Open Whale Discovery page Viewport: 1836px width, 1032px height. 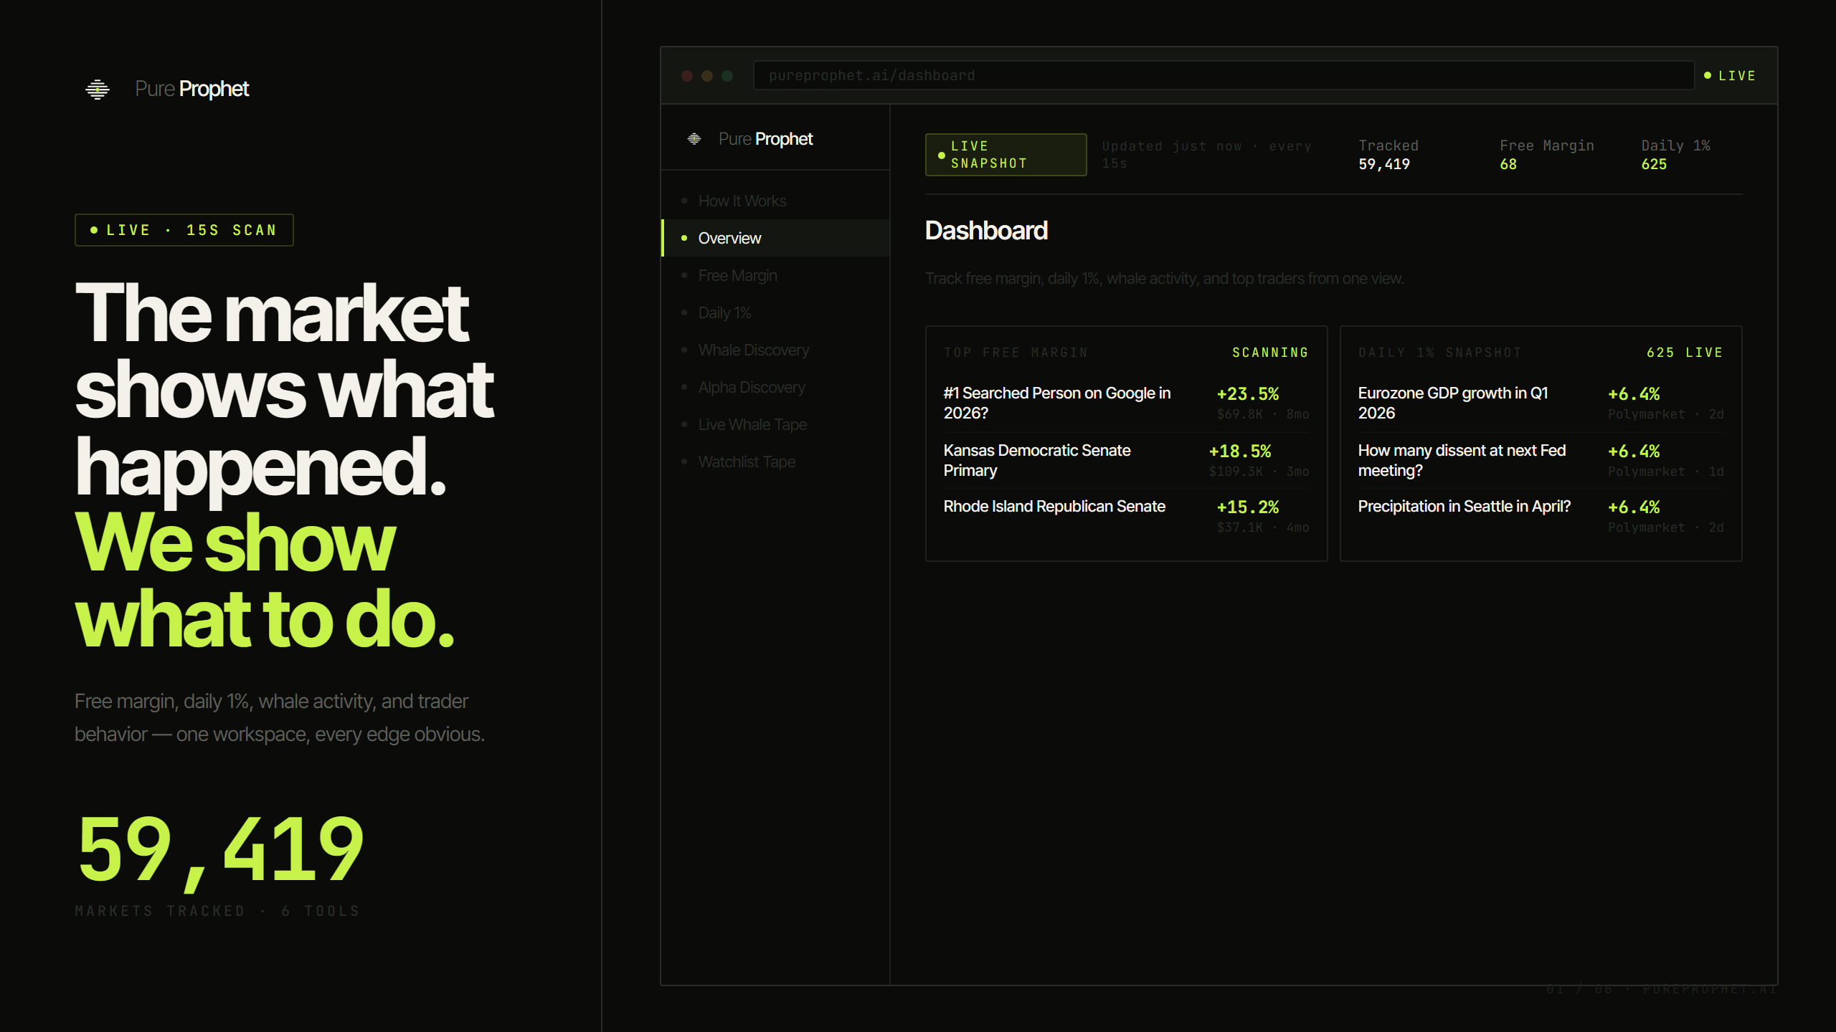753,350
